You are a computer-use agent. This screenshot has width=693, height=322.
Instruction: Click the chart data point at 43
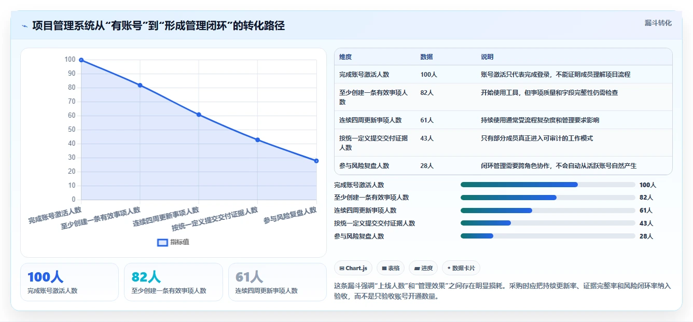257,140
